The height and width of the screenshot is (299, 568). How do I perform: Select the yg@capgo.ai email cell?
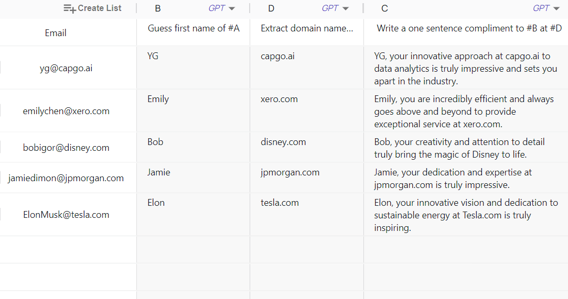point(66,68)
